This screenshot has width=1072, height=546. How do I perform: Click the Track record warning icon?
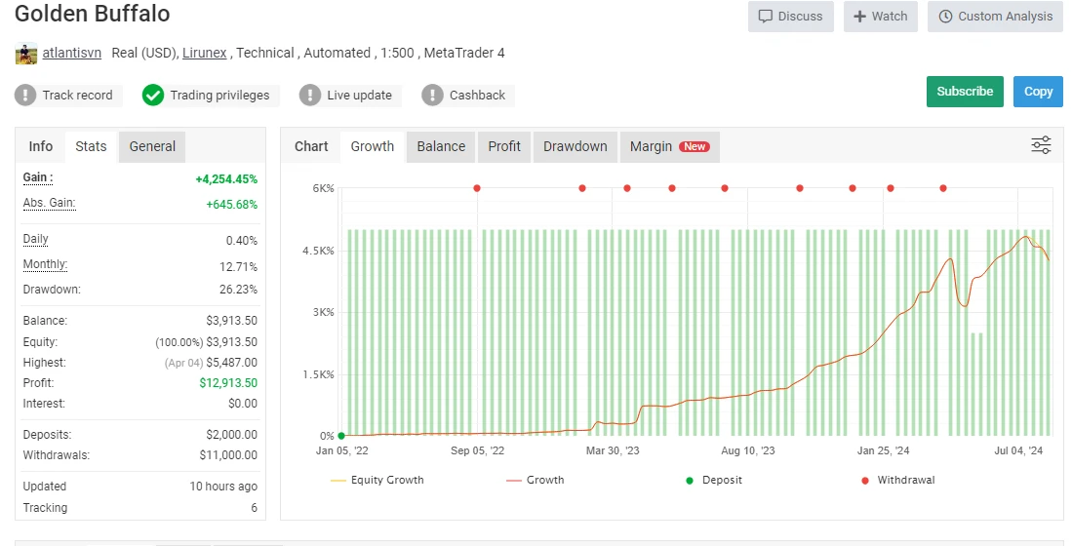pos(25,96)
